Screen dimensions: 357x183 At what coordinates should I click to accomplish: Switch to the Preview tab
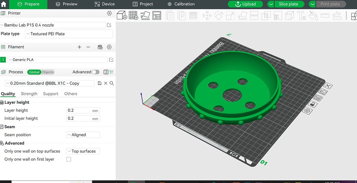tap(67, 4)
